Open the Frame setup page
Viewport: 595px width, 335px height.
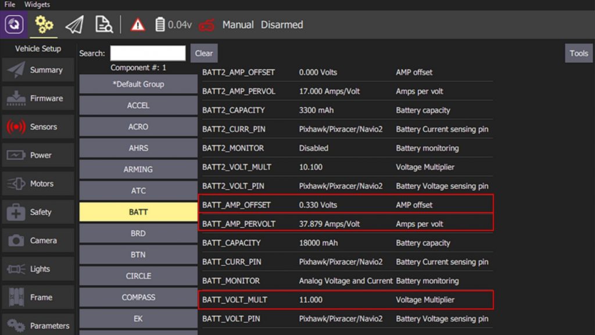(x=38, y=297)
